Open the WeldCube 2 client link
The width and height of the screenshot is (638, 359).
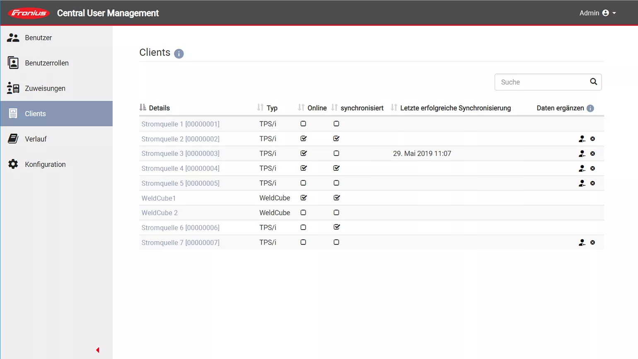tap(159, 213)
